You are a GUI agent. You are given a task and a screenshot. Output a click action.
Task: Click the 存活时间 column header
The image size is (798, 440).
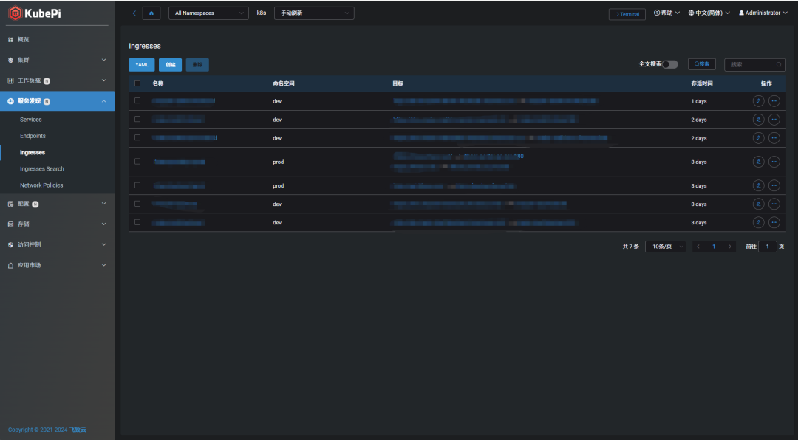(x=701, y=83)
